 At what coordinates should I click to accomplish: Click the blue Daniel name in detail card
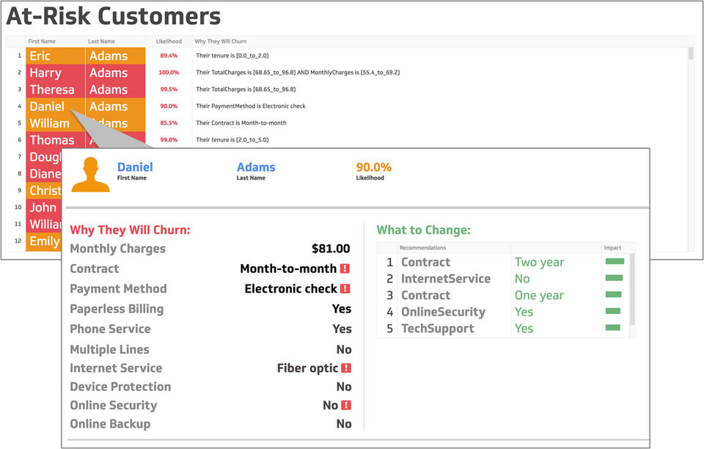click(135, 167)
